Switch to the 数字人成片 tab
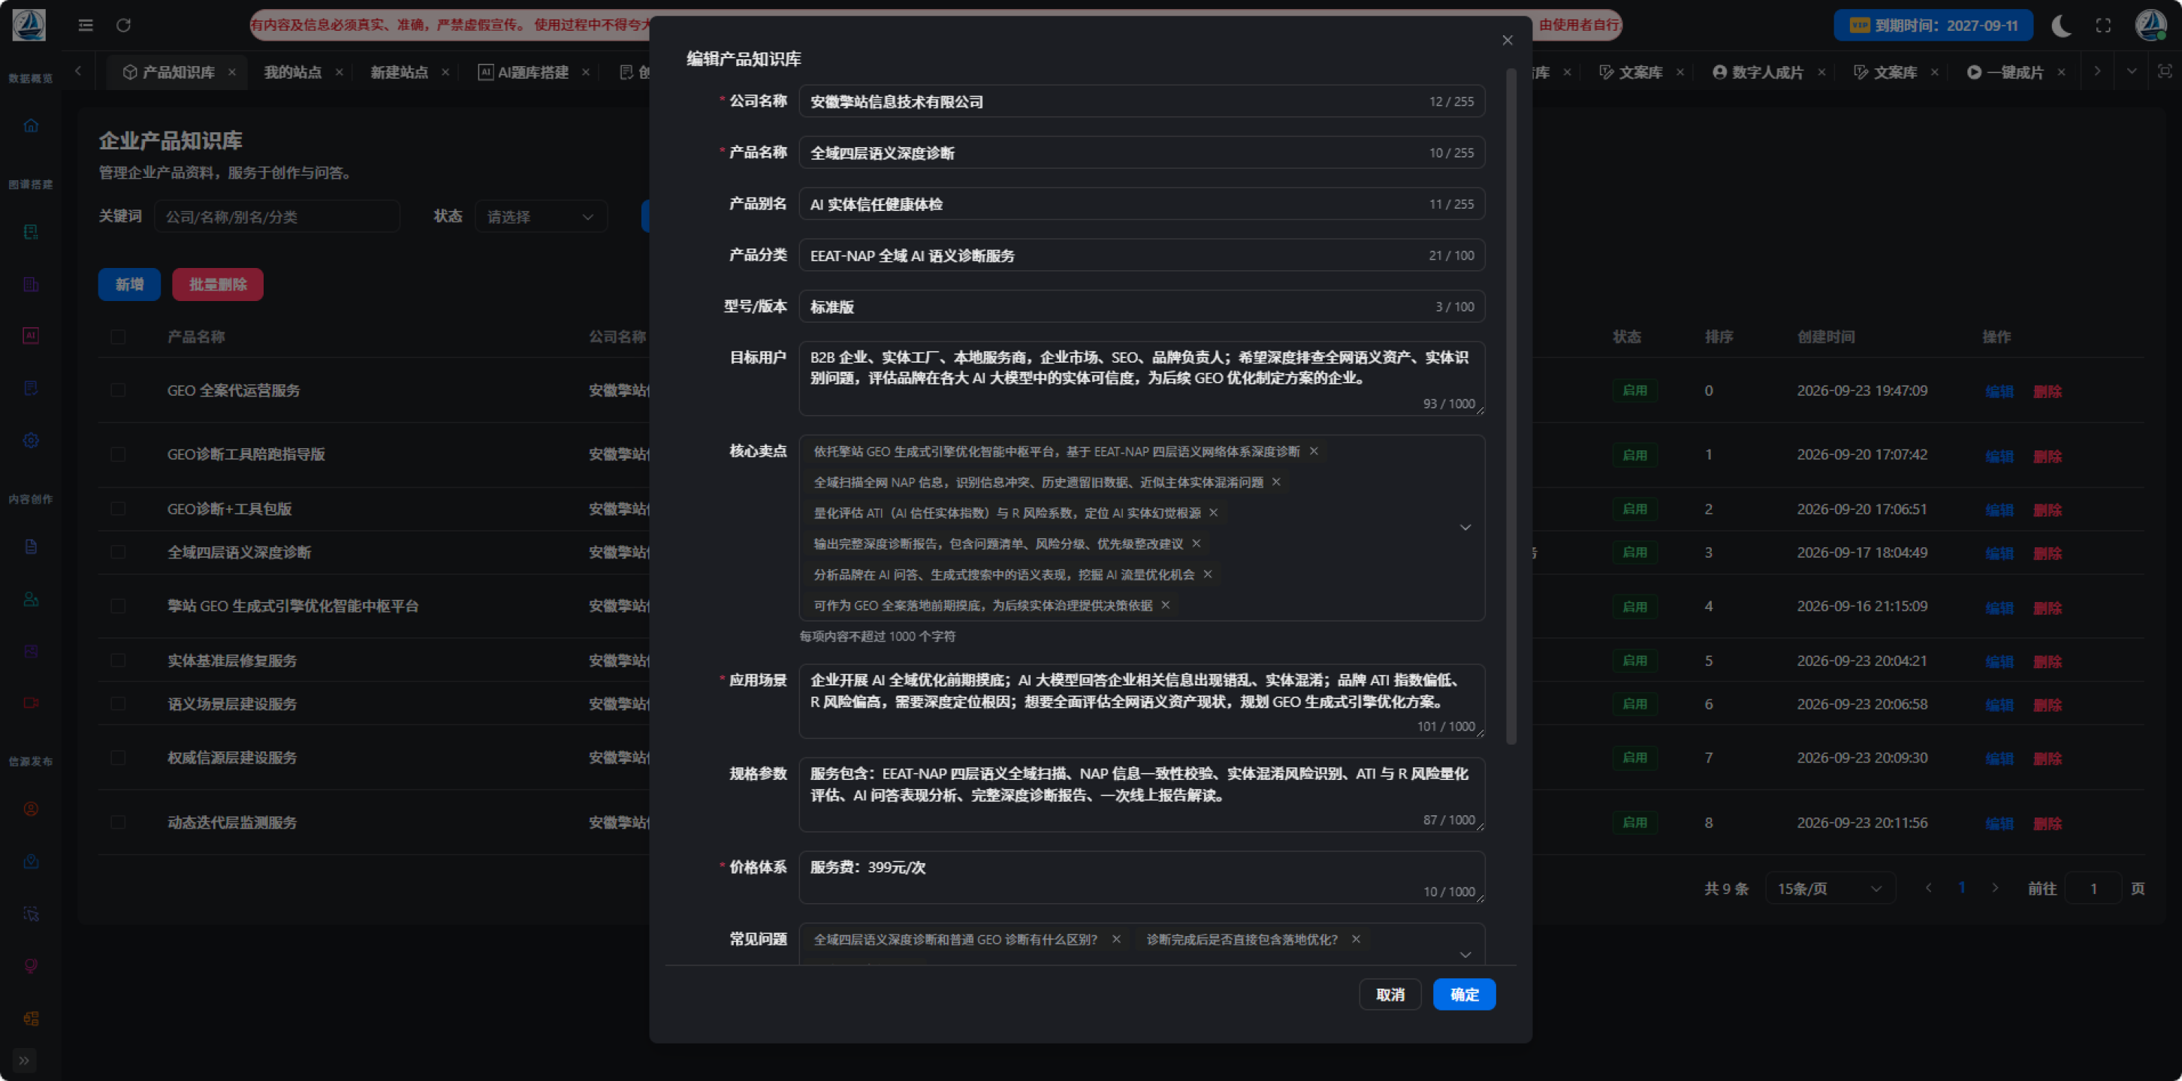 [x=1758, y=72]
